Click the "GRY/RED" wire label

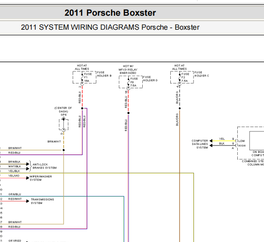pyautogui.click(x=15, y=241)
